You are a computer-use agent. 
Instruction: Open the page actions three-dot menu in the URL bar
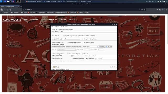(x=139, y=10)
